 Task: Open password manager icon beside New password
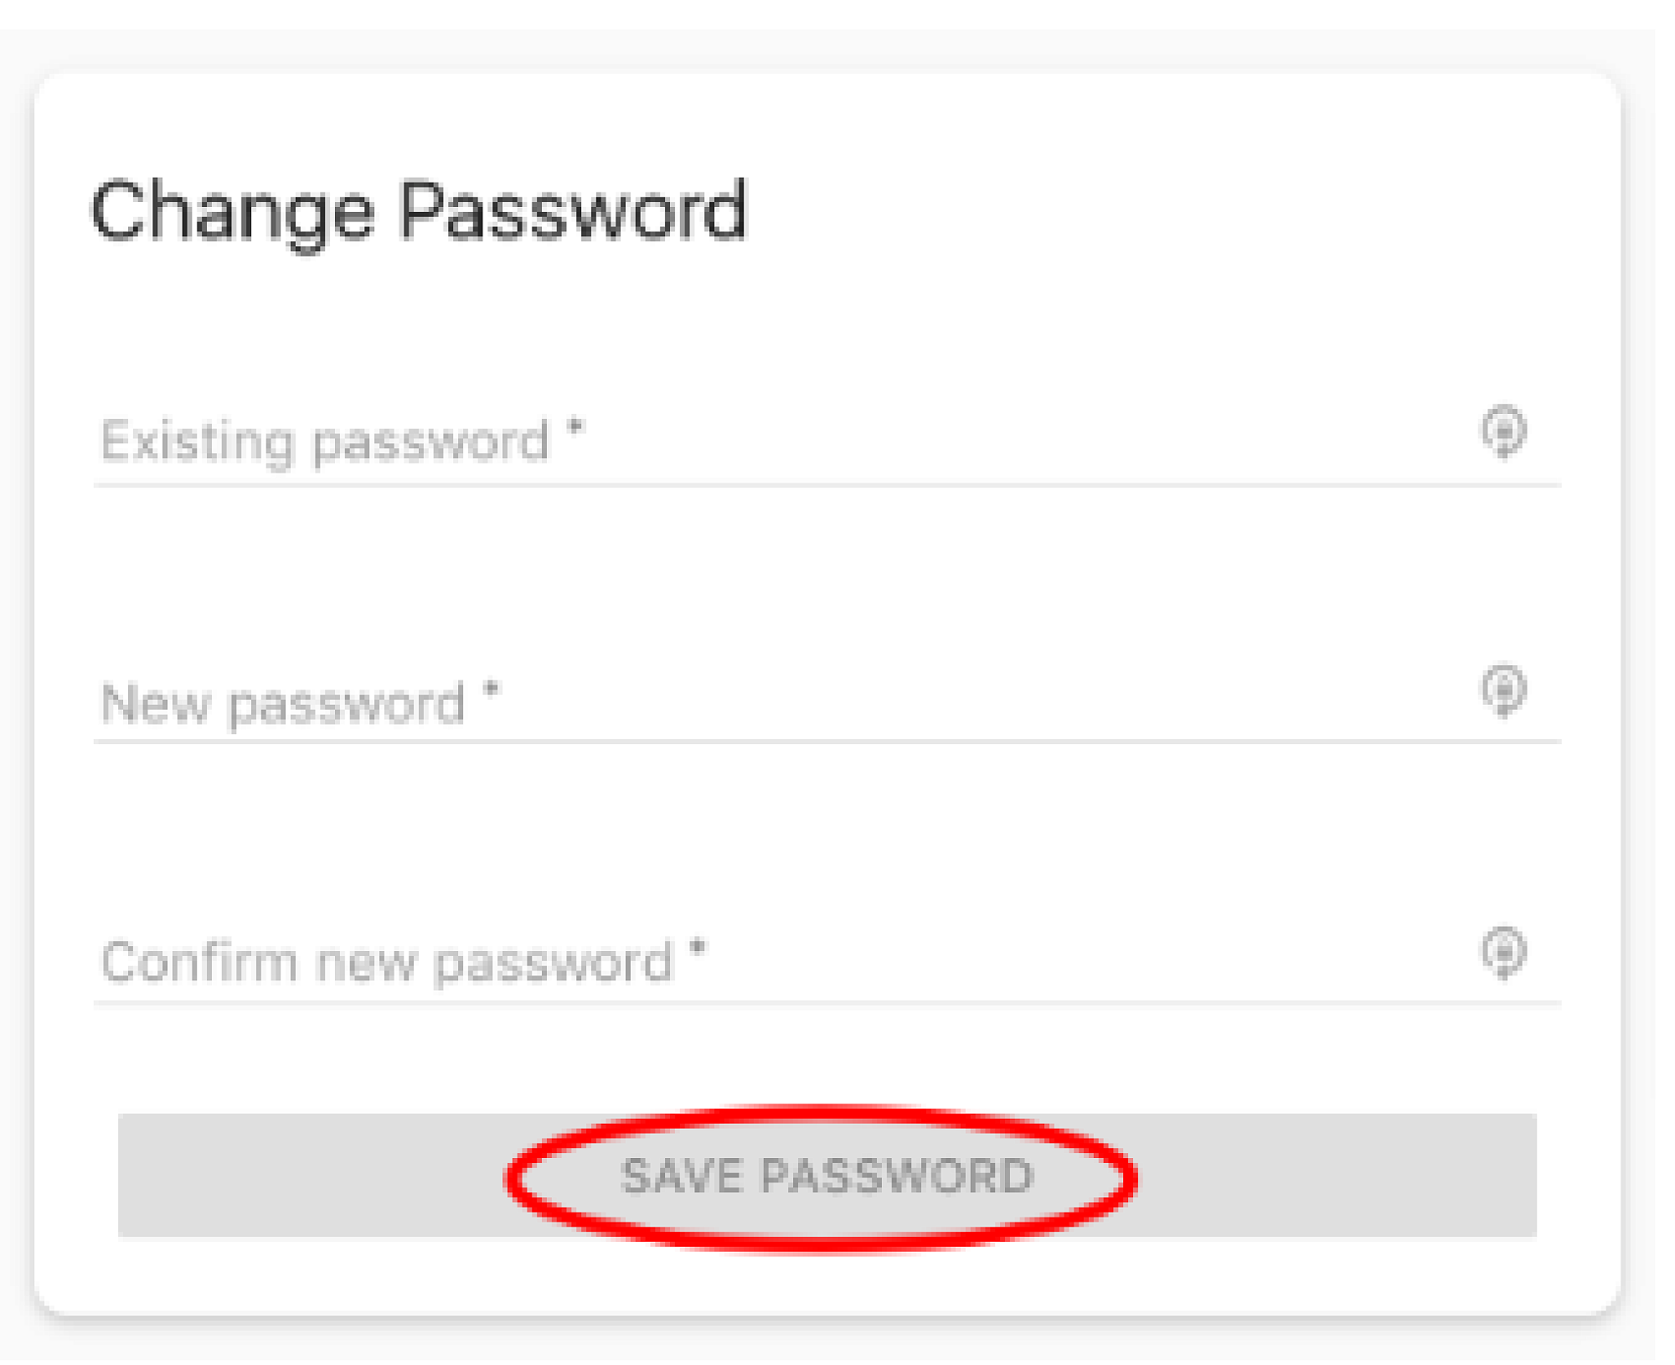tap(1503, 690)
